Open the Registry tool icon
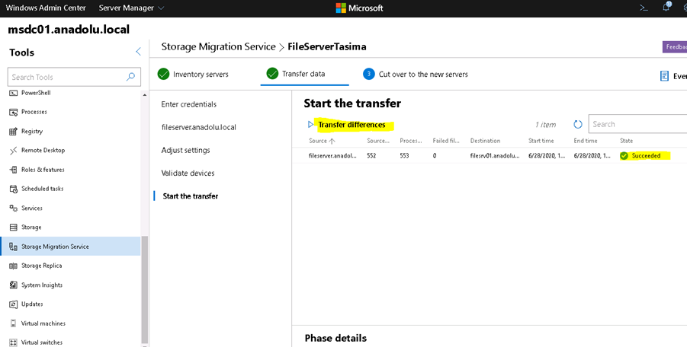Viewport: 687px width, 347px height. pos(13,131)
